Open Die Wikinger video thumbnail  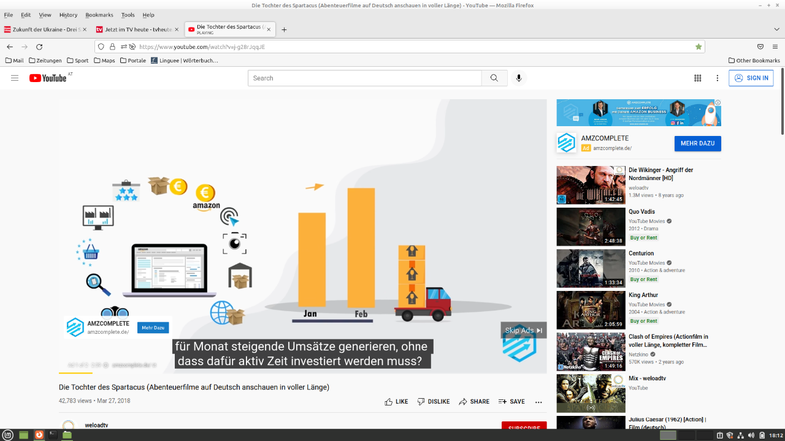591,185
